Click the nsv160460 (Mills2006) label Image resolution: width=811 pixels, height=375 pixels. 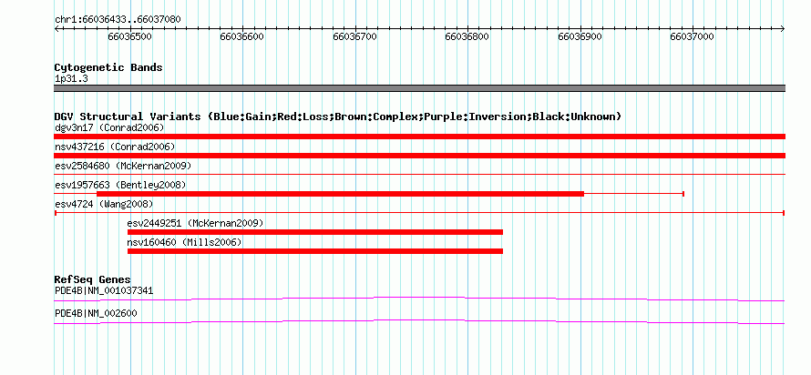[185, 242]
